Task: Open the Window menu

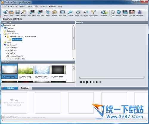Action: point(52,7)
